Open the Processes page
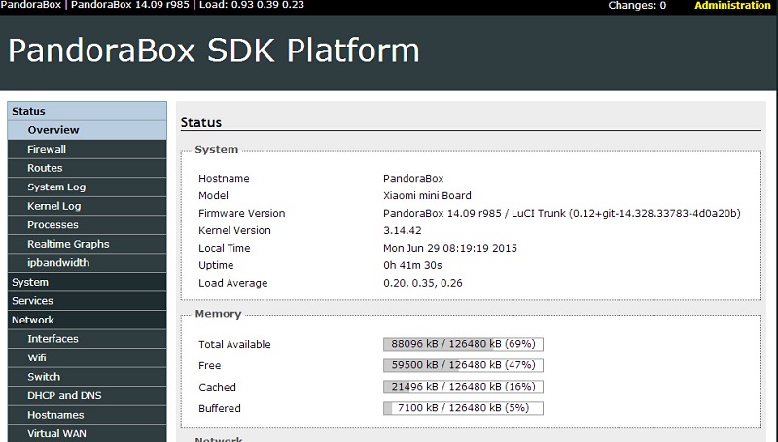778x442 pixels. pos(87,225)
